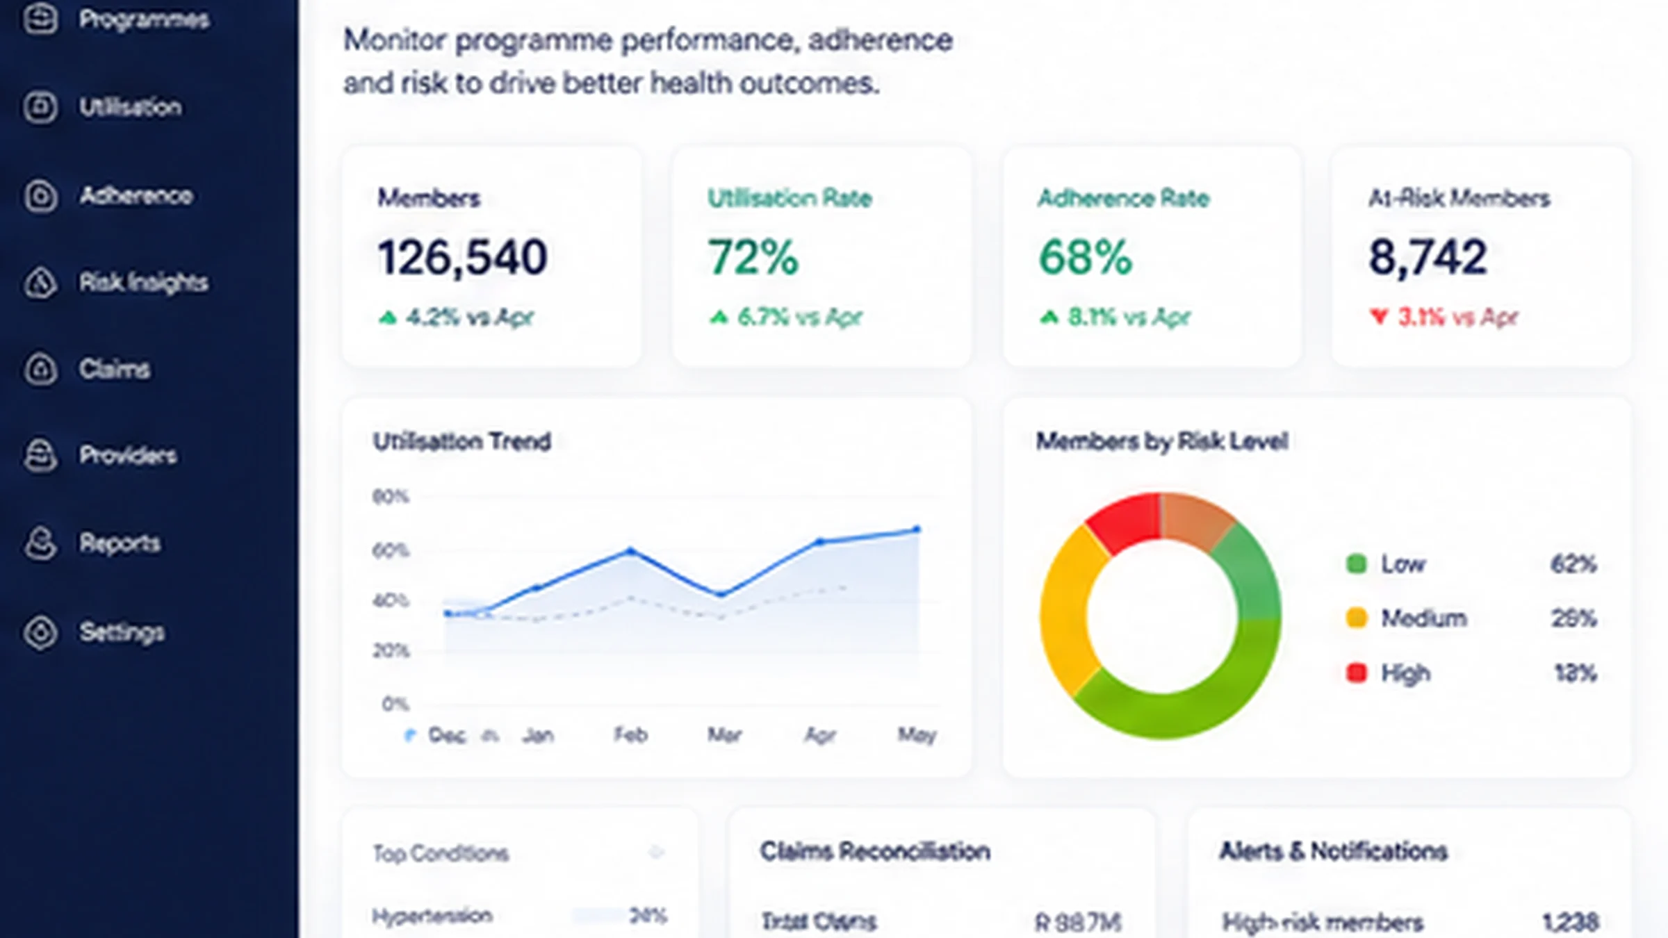Go to Providers menu item
This screenshot has width=1668, height=938.
(128, 456)
